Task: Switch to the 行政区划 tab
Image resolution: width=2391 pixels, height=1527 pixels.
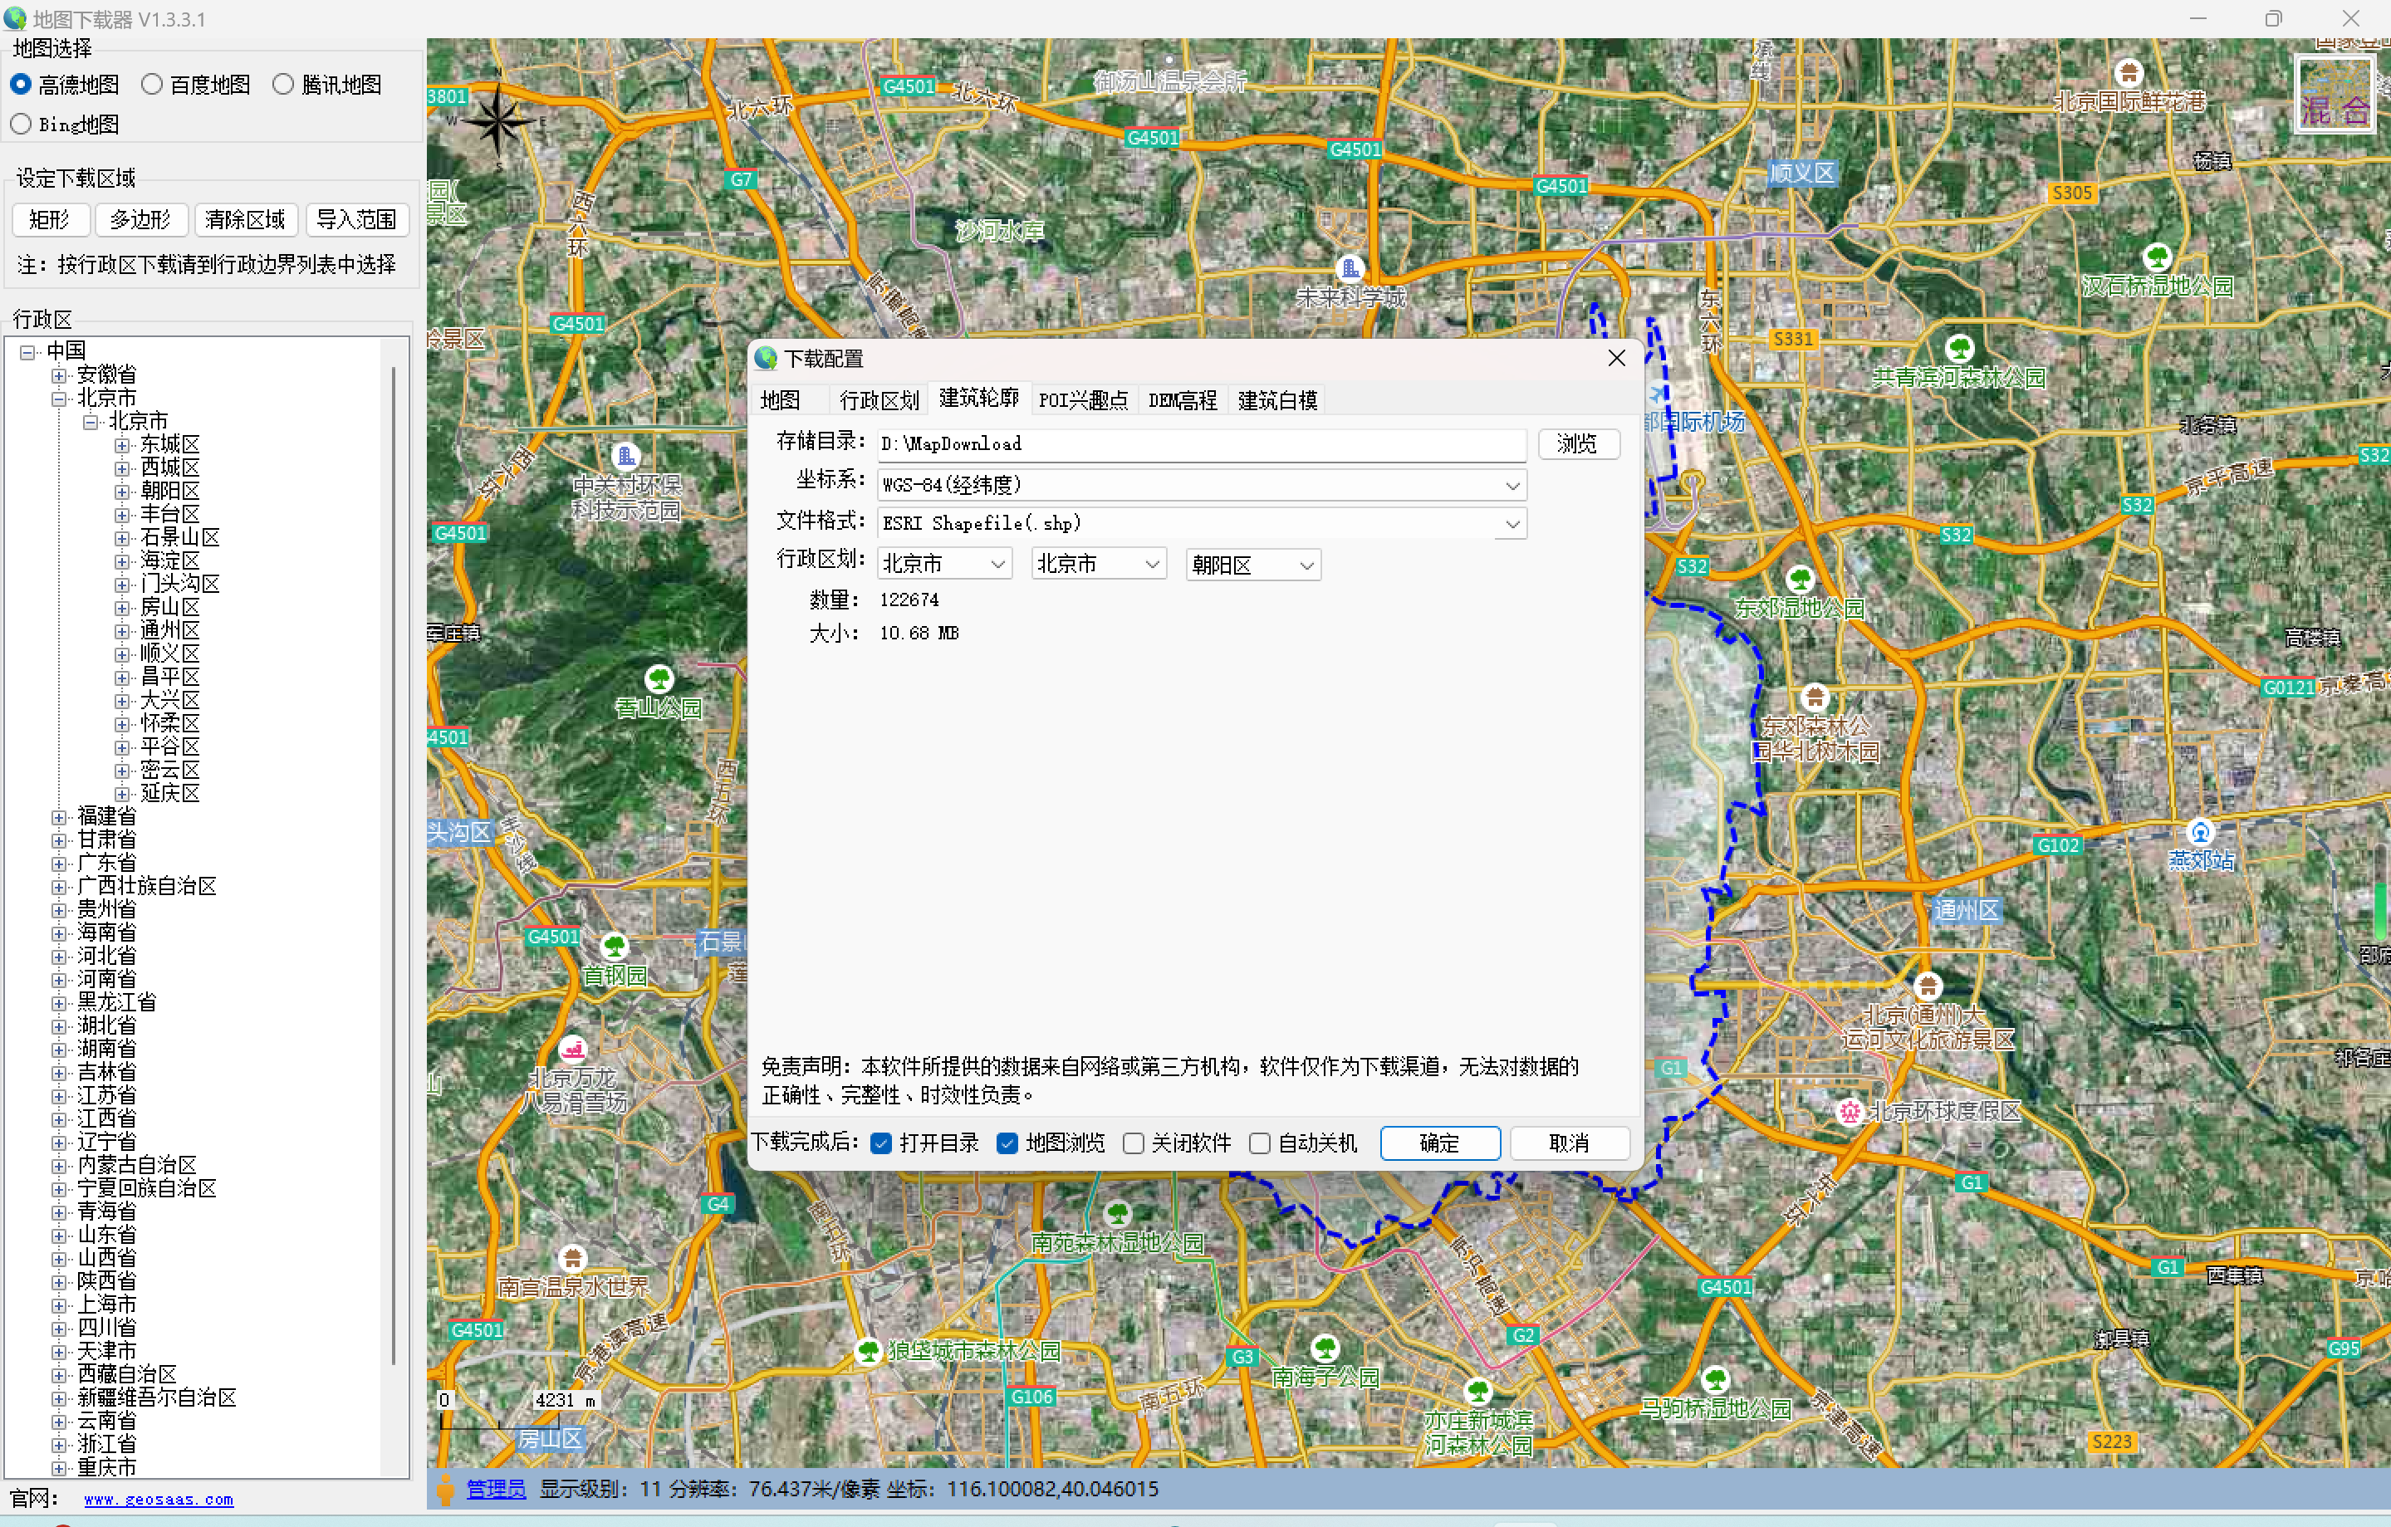Action: [x=879, y=400]
